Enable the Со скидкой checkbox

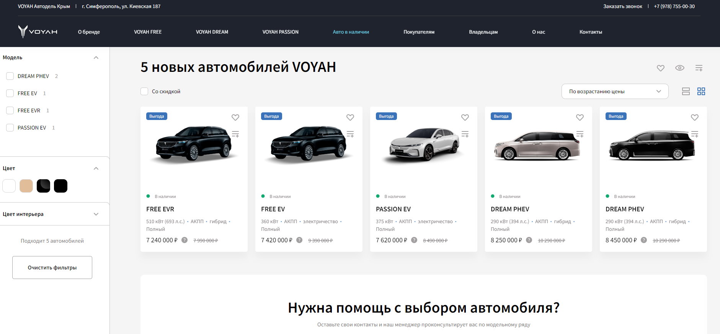[x=144, y=91]
